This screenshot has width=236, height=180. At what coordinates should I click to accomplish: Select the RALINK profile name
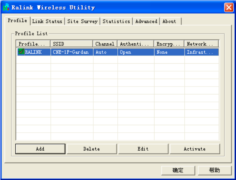tap(33, 52)
